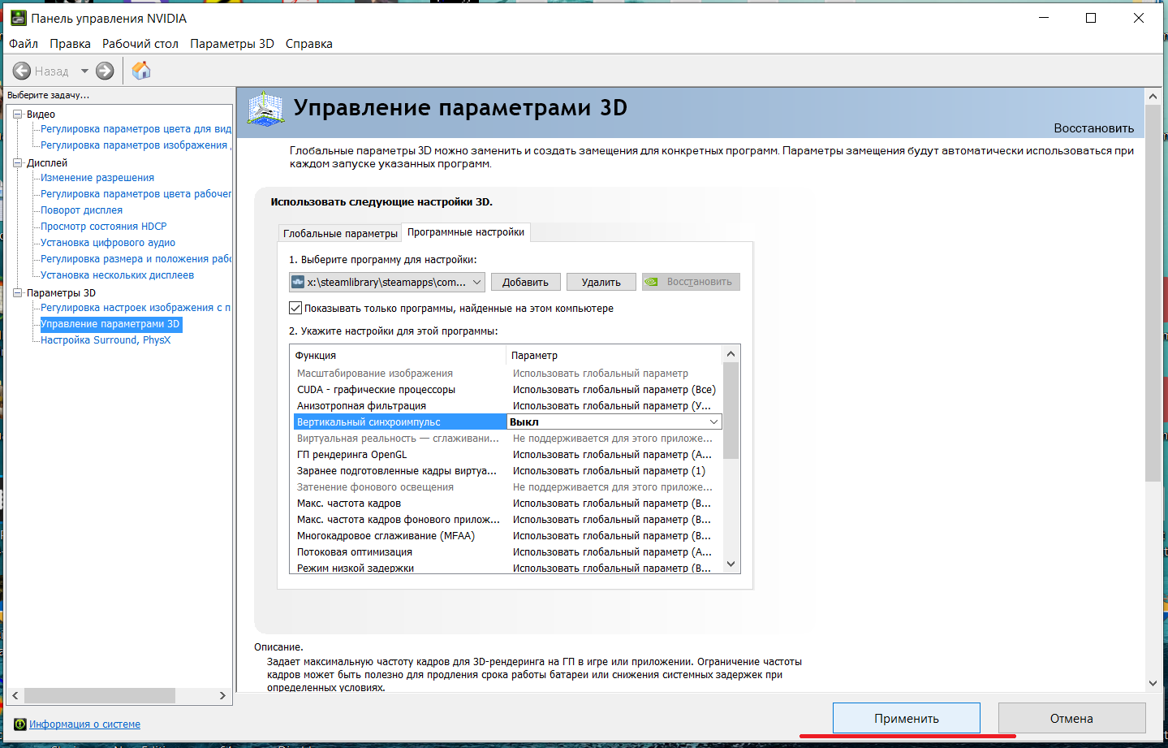Screen dimensions: 1168x748
Task: Open the Файл menu
Action: point(24,44)
